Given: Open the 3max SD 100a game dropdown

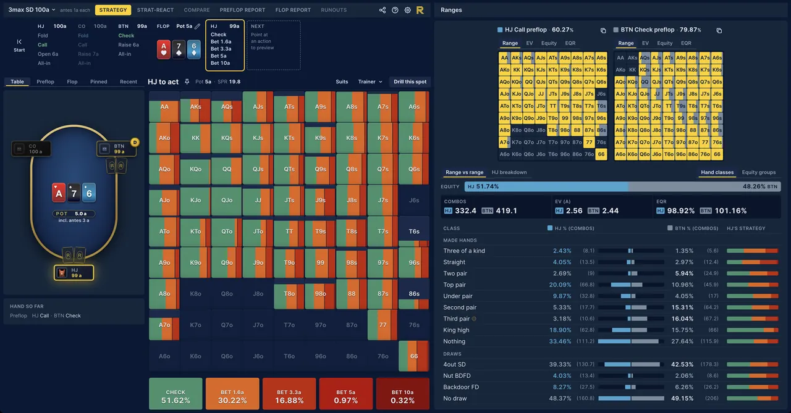Looking at the screenshot, I should click(x=32, y=10).
